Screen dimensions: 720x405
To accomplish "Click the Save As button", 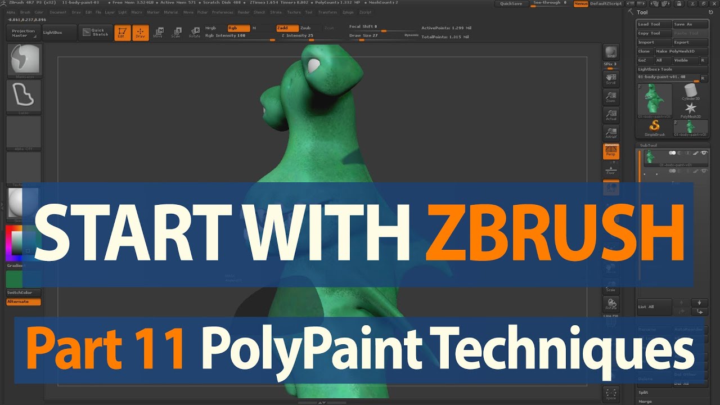I will pyautogui.click(x=690, y=24).
